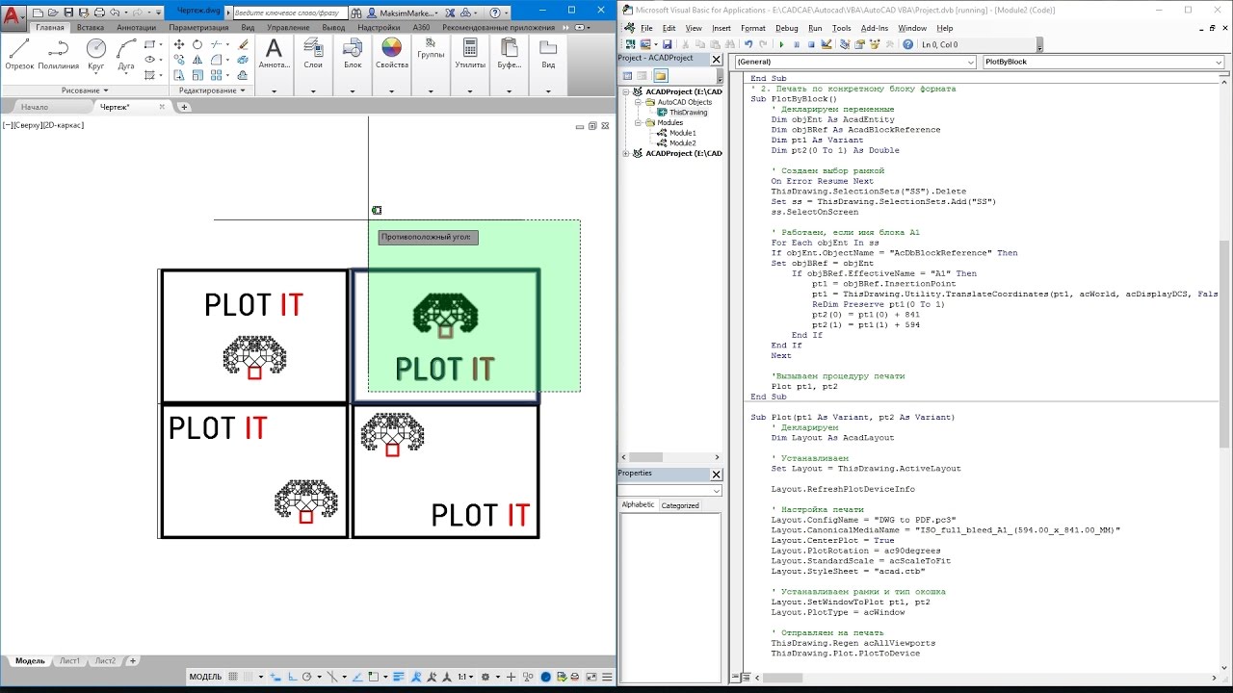This screenshot has width=1233, height=693.
Task: Click the Reset stop button in VBA toolbar
Action: (811, 44)
